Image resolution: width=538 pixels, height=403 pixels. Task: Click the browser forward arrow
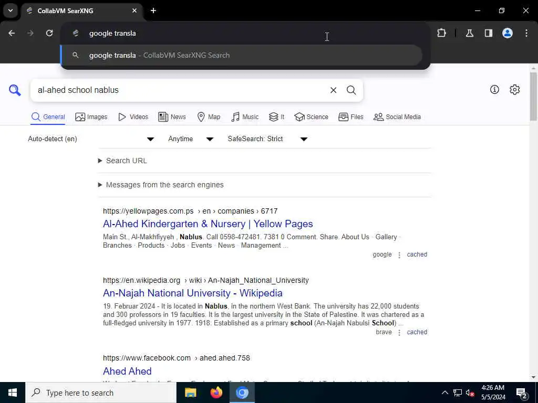[x=30, y=33]
